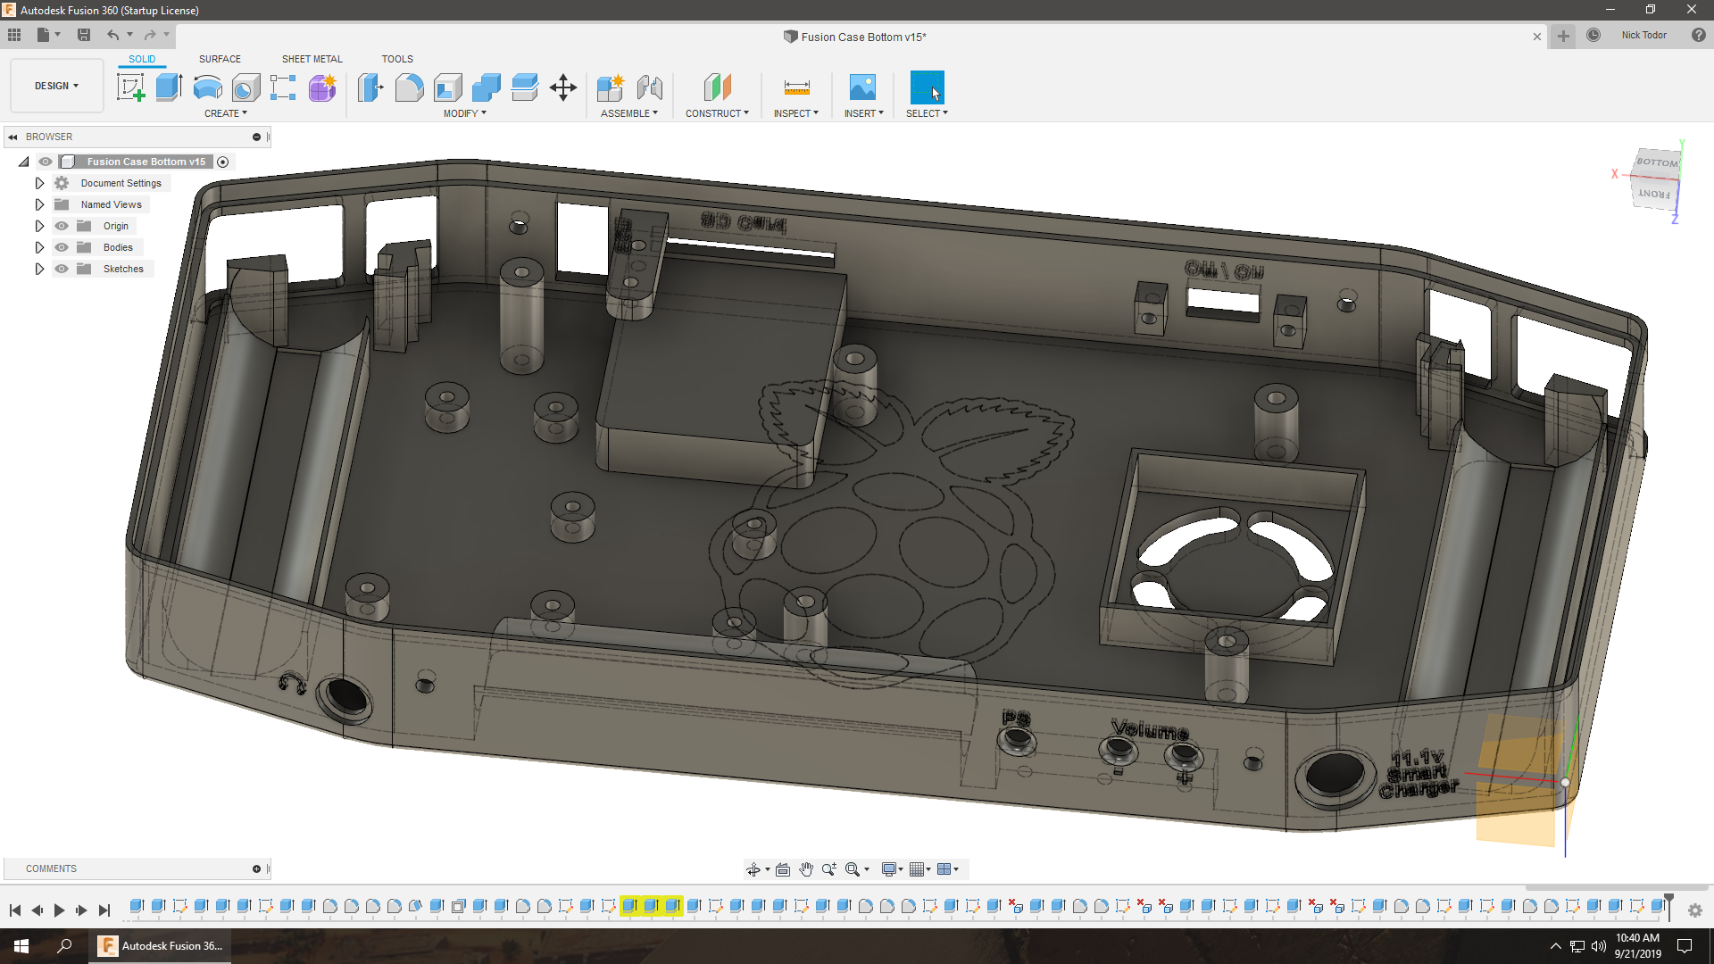This screenshot has height=964, width=1714.
Task: Open the MODIFY dropdown menu
Action: tap(465, 113)
